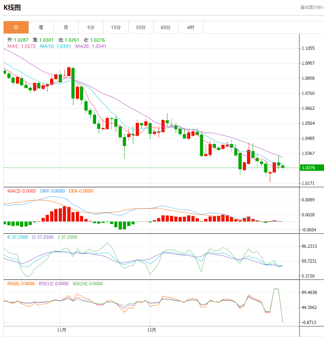Click the 1.1055 price axis label

(308, 49)
